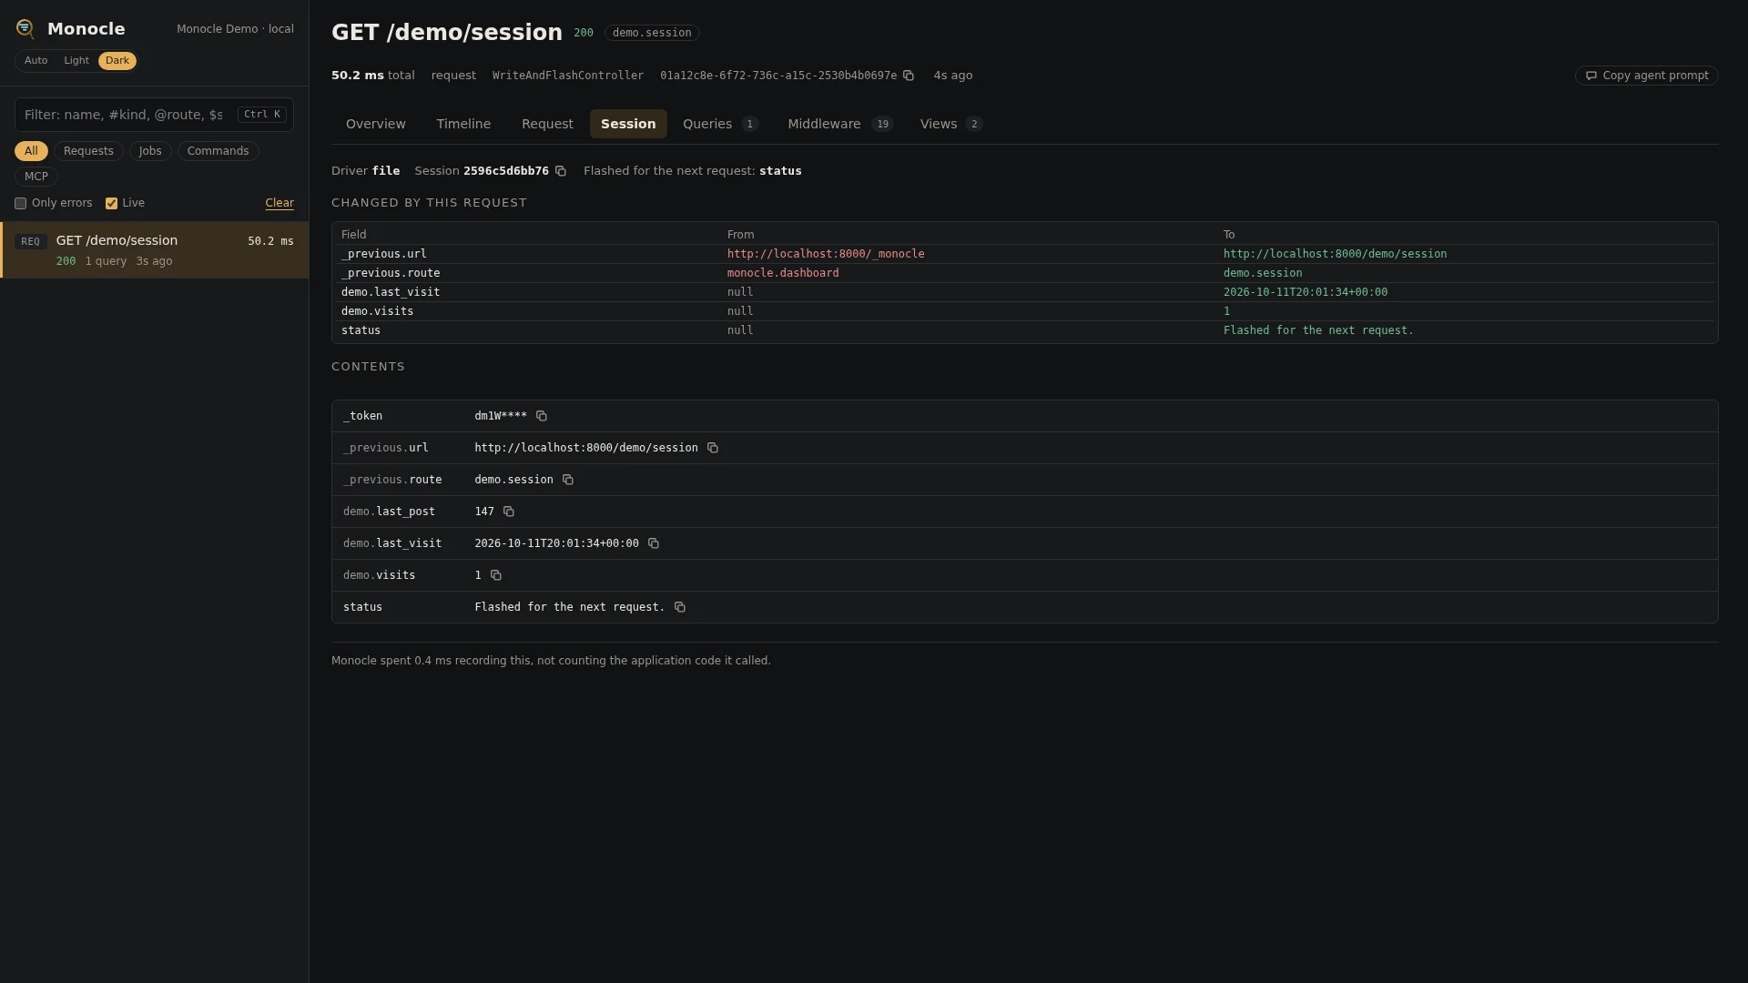Filter list by All

(31, 151)
